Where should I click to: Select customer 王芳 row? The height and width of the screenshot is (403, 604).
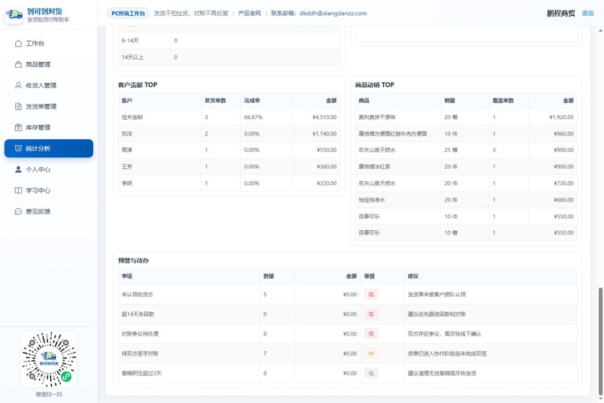click(229, 167)
